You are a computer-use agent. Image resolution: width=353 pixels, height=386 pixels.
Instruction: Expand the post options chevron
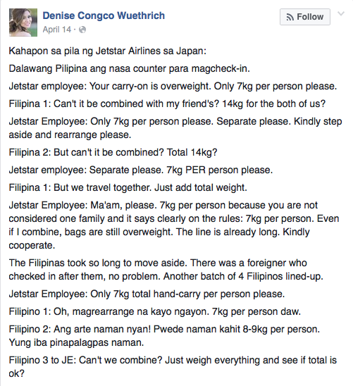[341, 13]
